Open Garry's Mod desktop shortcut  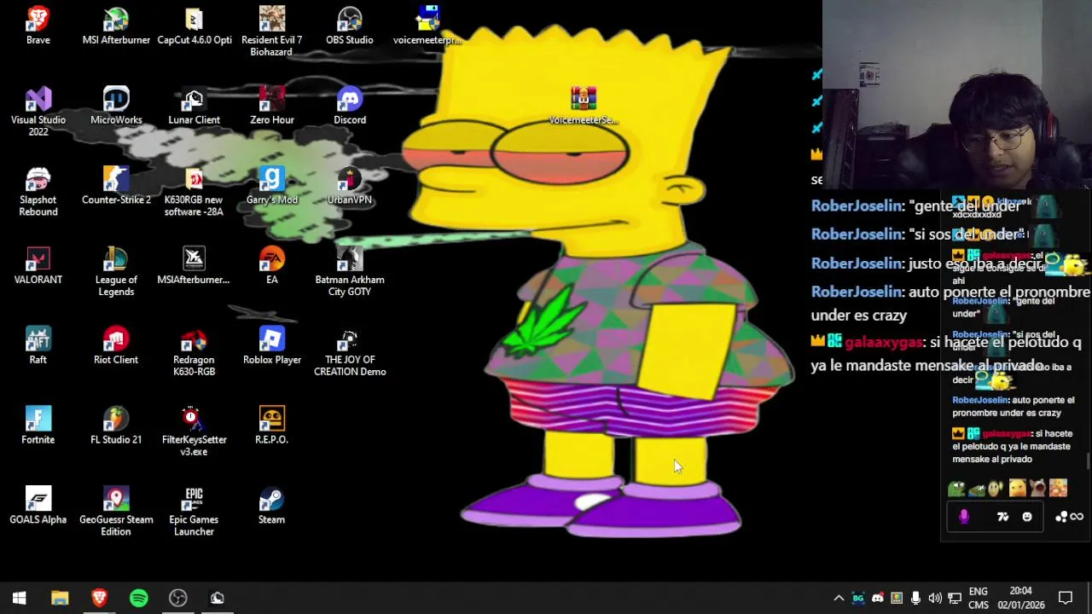(x=271, y=185)
